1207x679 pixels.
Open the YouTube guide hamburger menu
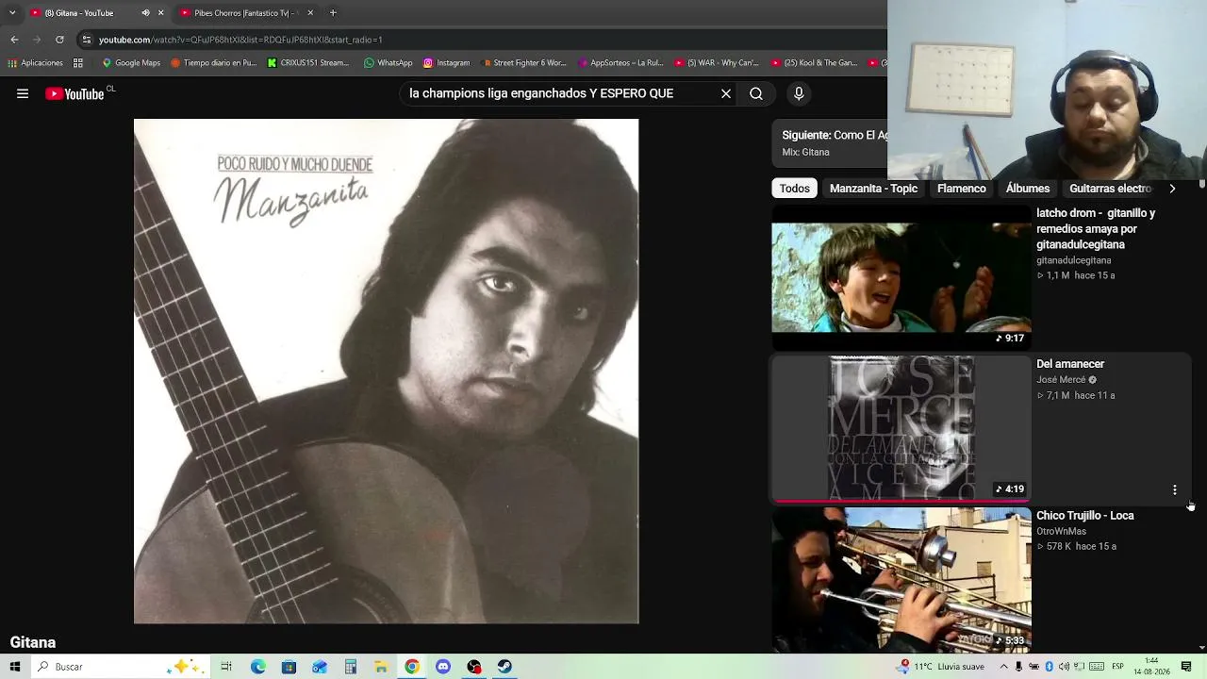point(23,93)
